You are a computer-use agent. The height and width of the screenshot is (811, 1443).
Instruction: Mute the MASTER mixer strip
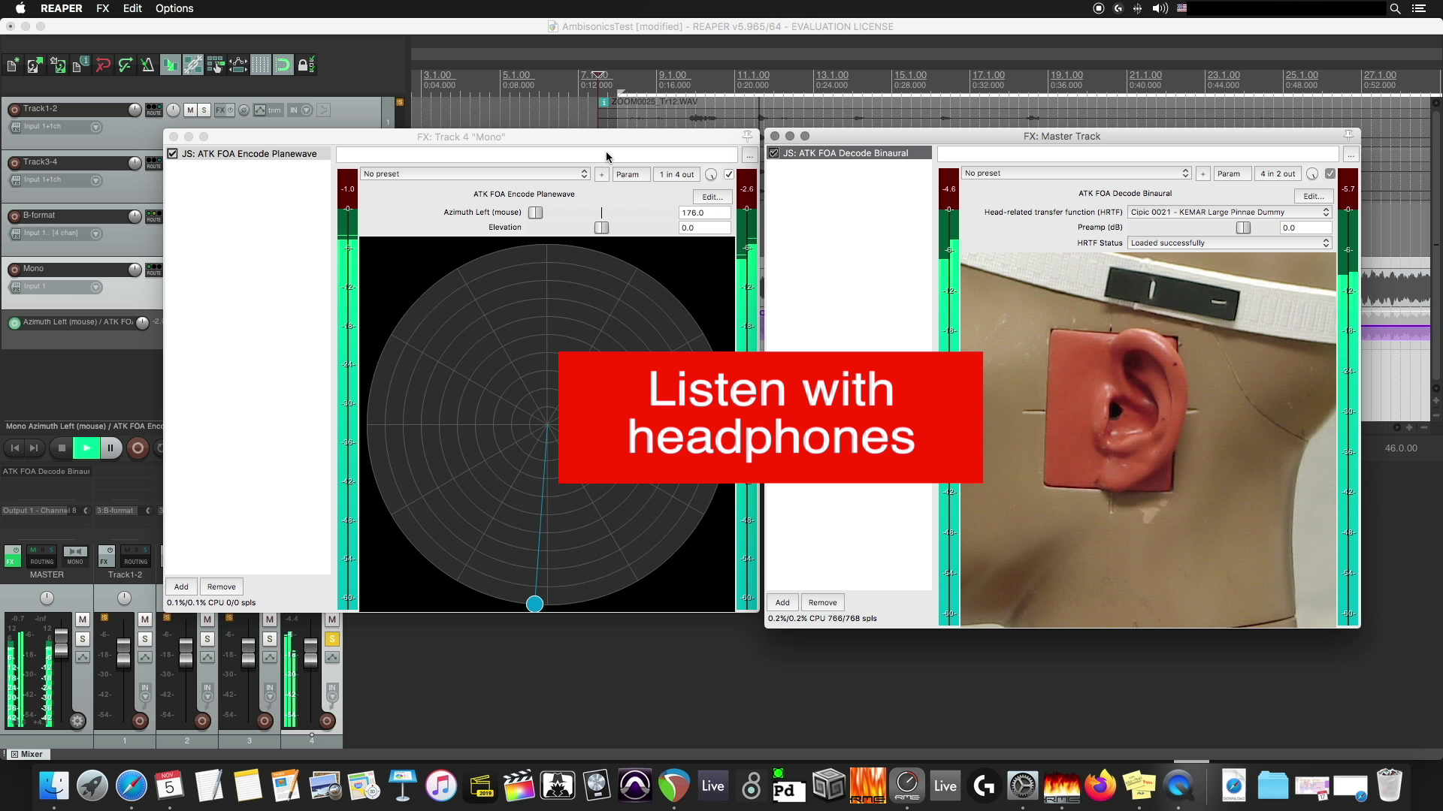[83, 620]
